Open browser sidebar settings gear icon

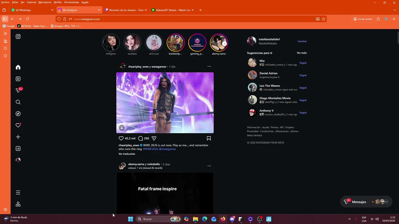coord(5,210)
